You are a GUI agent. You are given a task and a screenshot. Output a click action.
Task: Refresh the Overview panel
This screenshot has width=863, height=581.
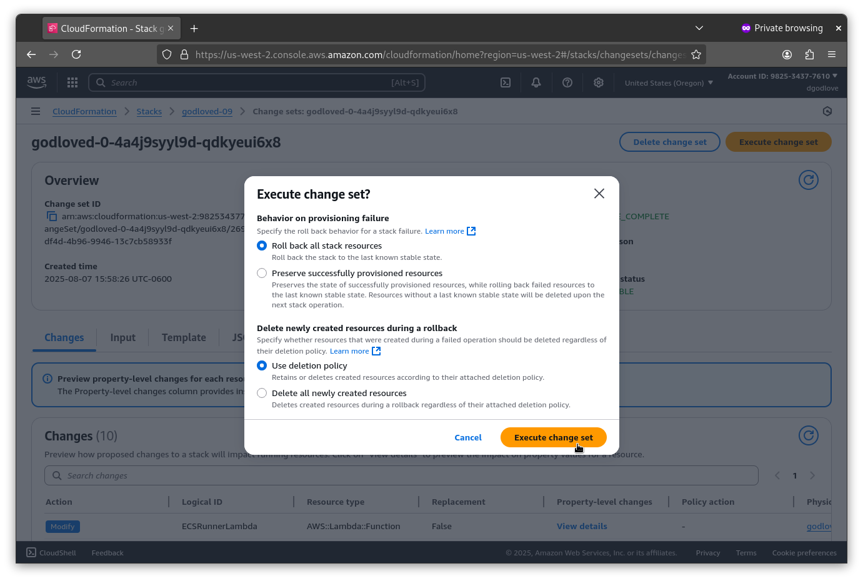pos(808,180)
